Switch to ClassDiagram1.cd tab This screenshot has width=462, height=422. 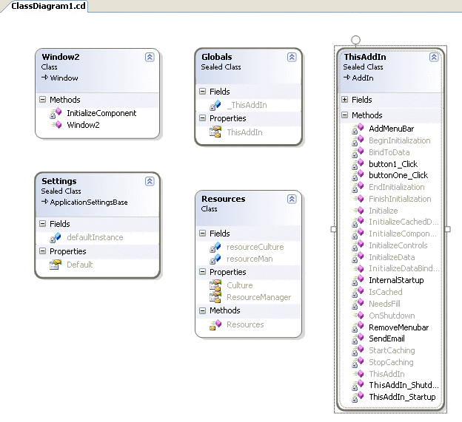[48, 6]
